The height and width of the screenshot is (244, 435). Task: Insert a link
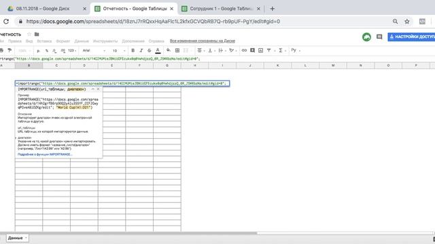244,50
